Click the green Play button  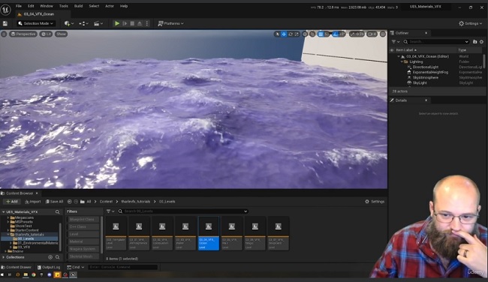coord(117,23)
